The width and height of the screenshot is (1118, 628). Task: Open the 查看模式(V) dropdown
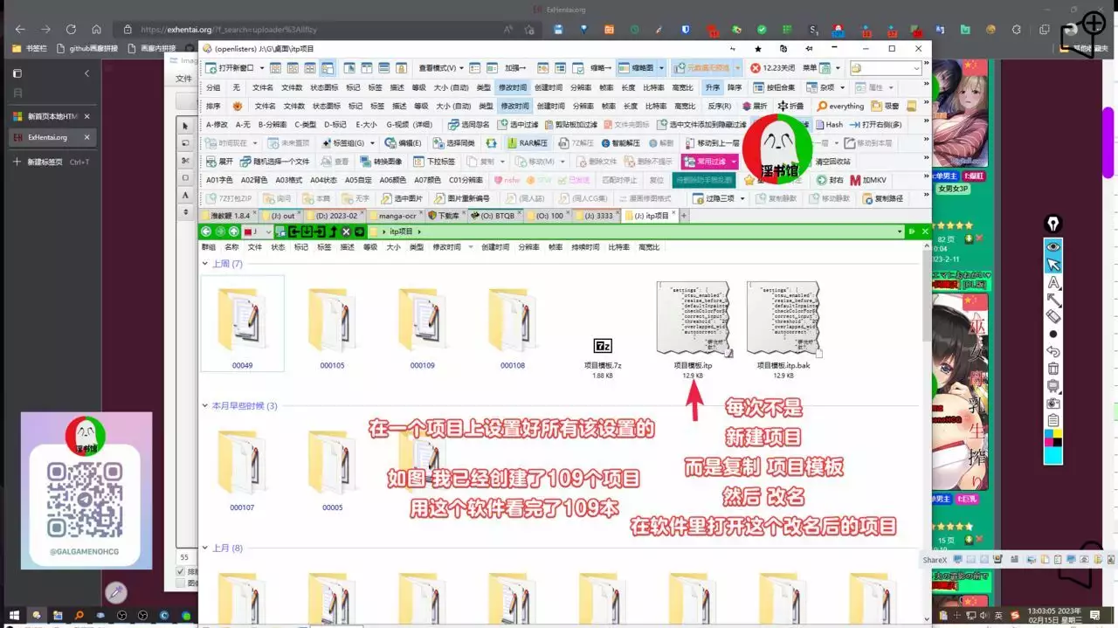pos(441,68)
